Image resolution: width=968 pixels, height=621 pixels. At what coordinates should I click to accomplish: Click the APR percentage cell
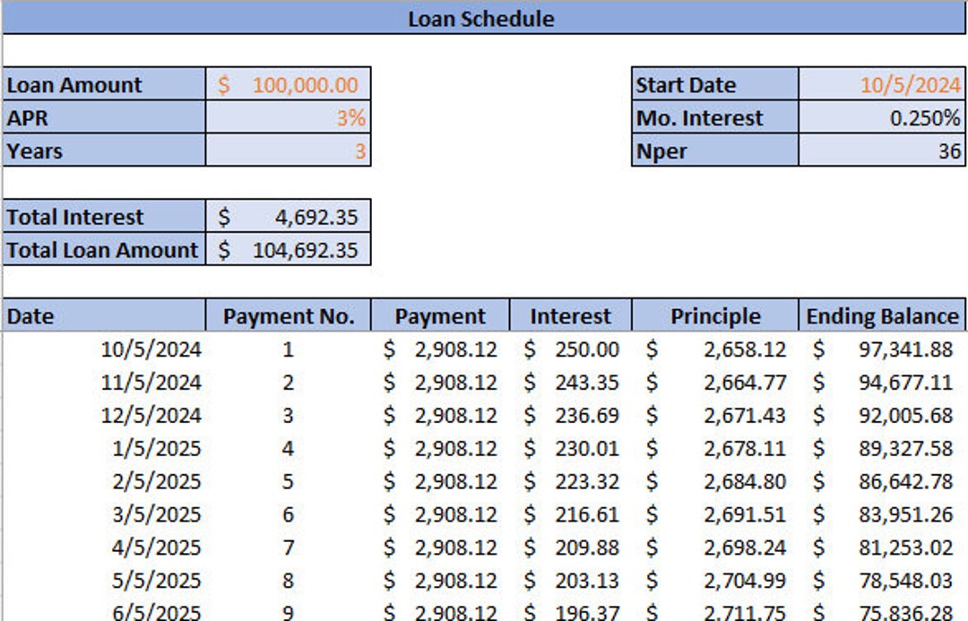287,118
